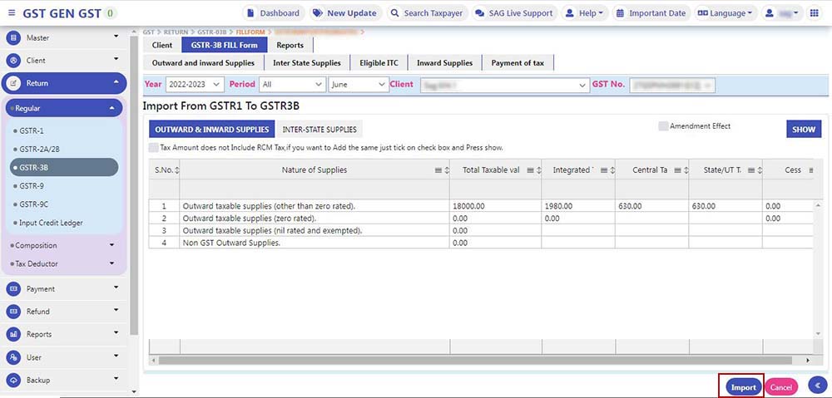Click the SHOW button
The width and height of the screenshot is (832, 398).
coord(803,130)
